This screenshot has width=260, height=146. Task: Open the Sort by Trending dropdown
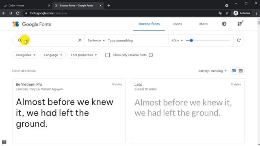[212, 71]
